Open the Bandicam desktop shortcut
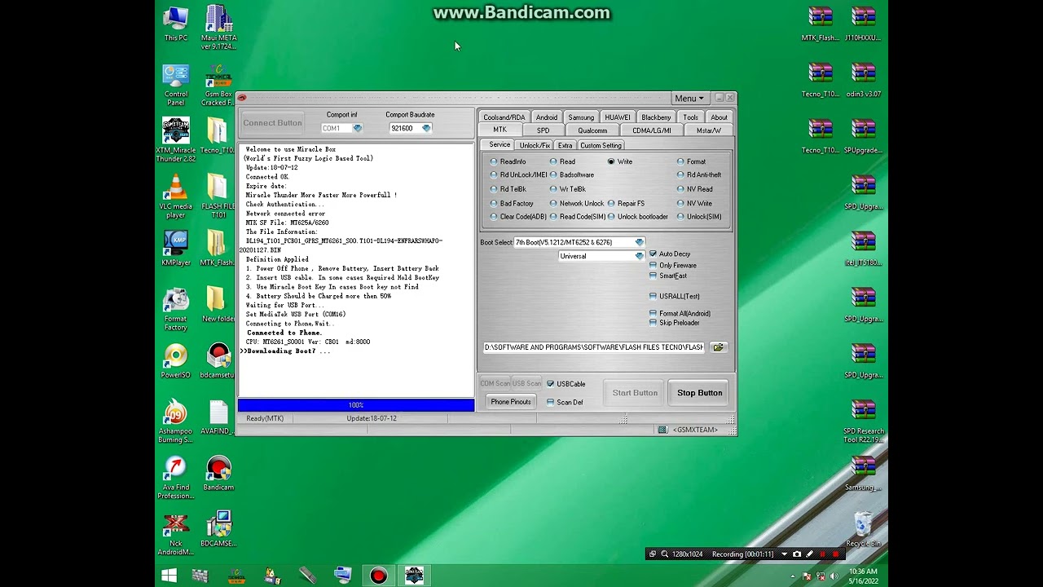The height and width of the screenshot is (587, 1043). coord(218,474)
